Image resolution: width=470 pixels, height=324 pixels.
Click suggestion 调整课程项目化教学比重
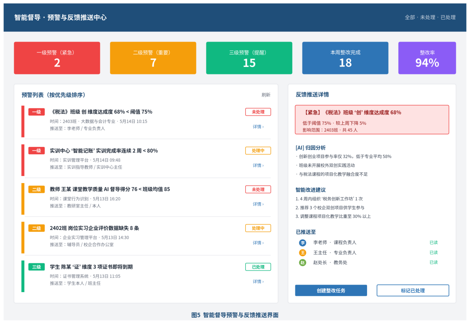point(333,216)
